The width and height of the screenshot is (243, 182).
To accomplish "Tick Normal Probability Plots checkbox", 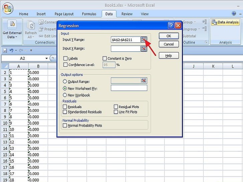I will [x=65, y=125].
